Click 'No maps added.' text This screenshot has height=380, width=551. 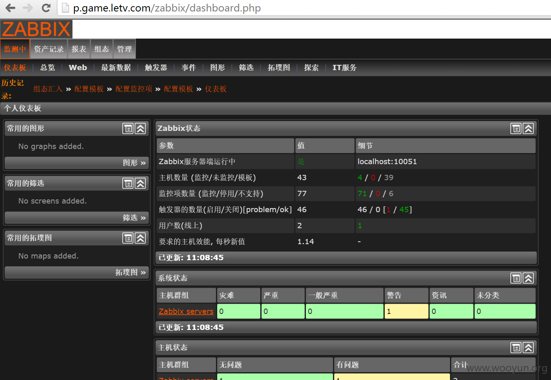[x=48, y=256]
